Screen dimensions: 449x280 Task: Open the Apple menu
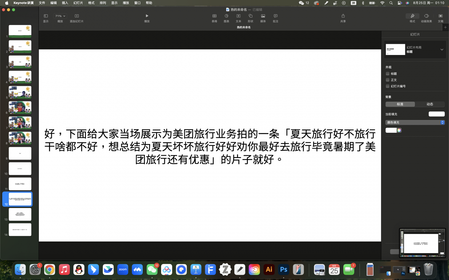coord(7,3)
